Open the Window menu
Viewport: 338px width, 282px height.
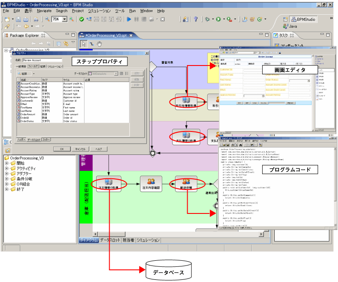[146, 11]
